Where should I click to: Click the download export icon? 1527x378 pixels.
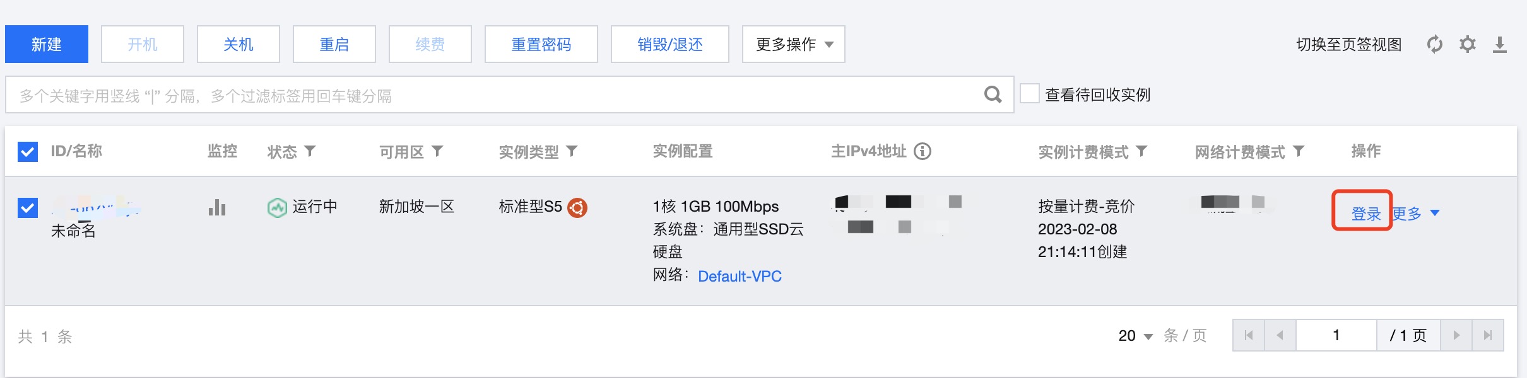coord(1500,45)
